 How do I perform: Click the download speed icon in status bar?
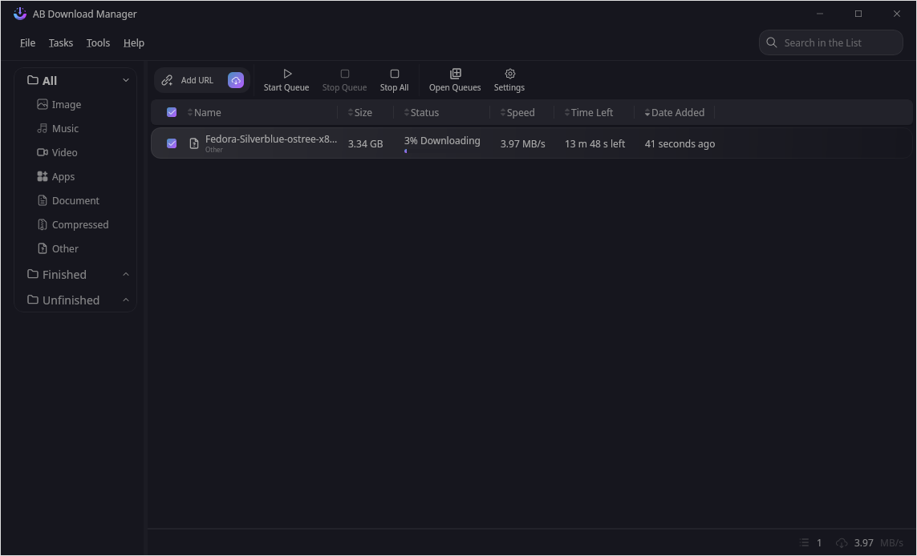pyautogui.click(x=842, y=542)
